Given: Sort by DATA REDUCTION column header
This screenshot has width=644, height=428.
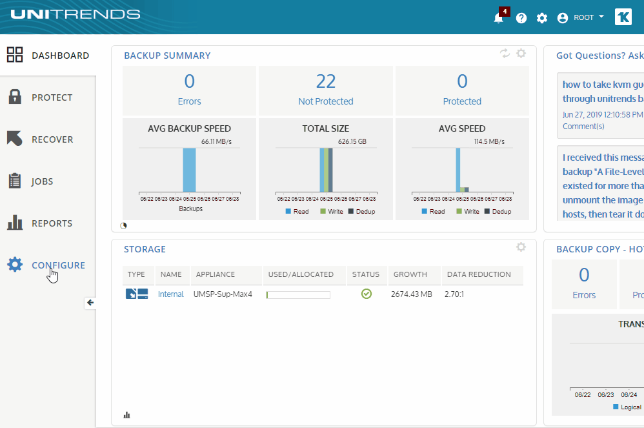Looking at the screenshot, I should point(483,275).
